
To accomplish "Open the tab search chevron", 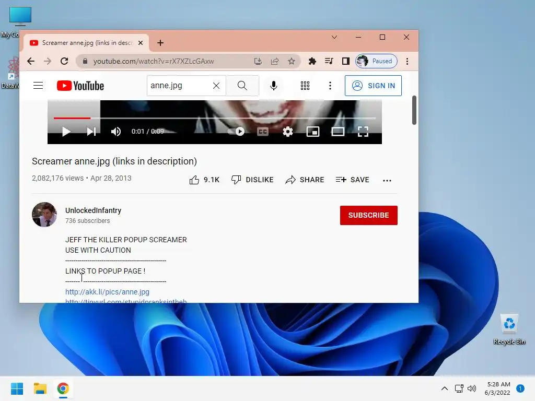I will [334, 37].
